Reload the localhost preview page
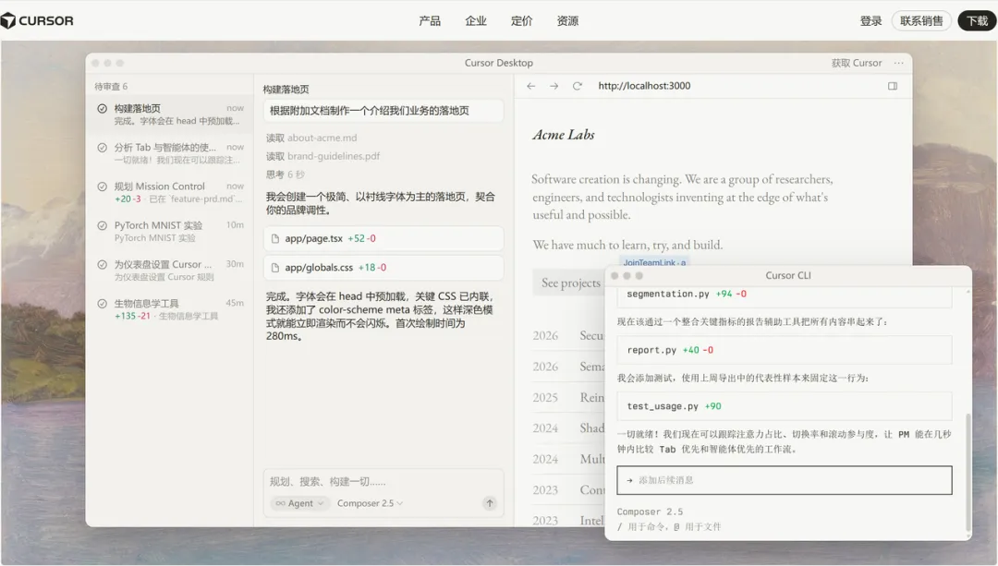This screenshot has height=566, width=998. pyautogui.click(x=578, y=86)
